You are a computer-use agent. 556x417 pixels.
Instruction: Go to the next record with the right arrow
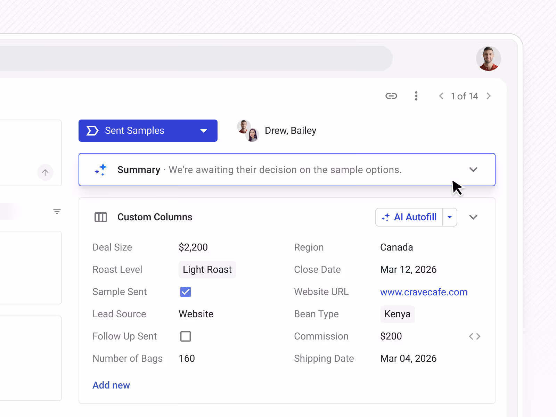(x=489, y=96)
